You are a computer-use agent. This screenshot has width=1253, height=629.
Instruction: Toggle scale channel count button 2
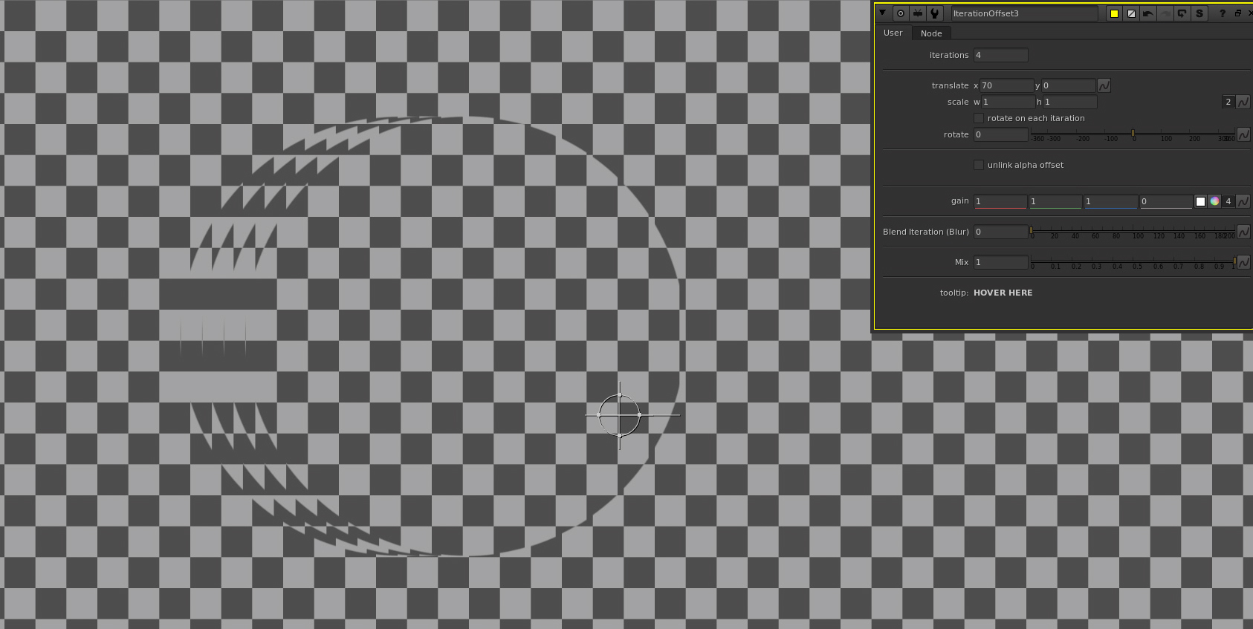pos(1228,102)
